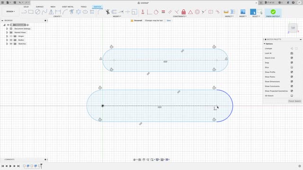Click the Save disk icon
The height and width of the screenshot is (170, 303).
pos(15,2)
